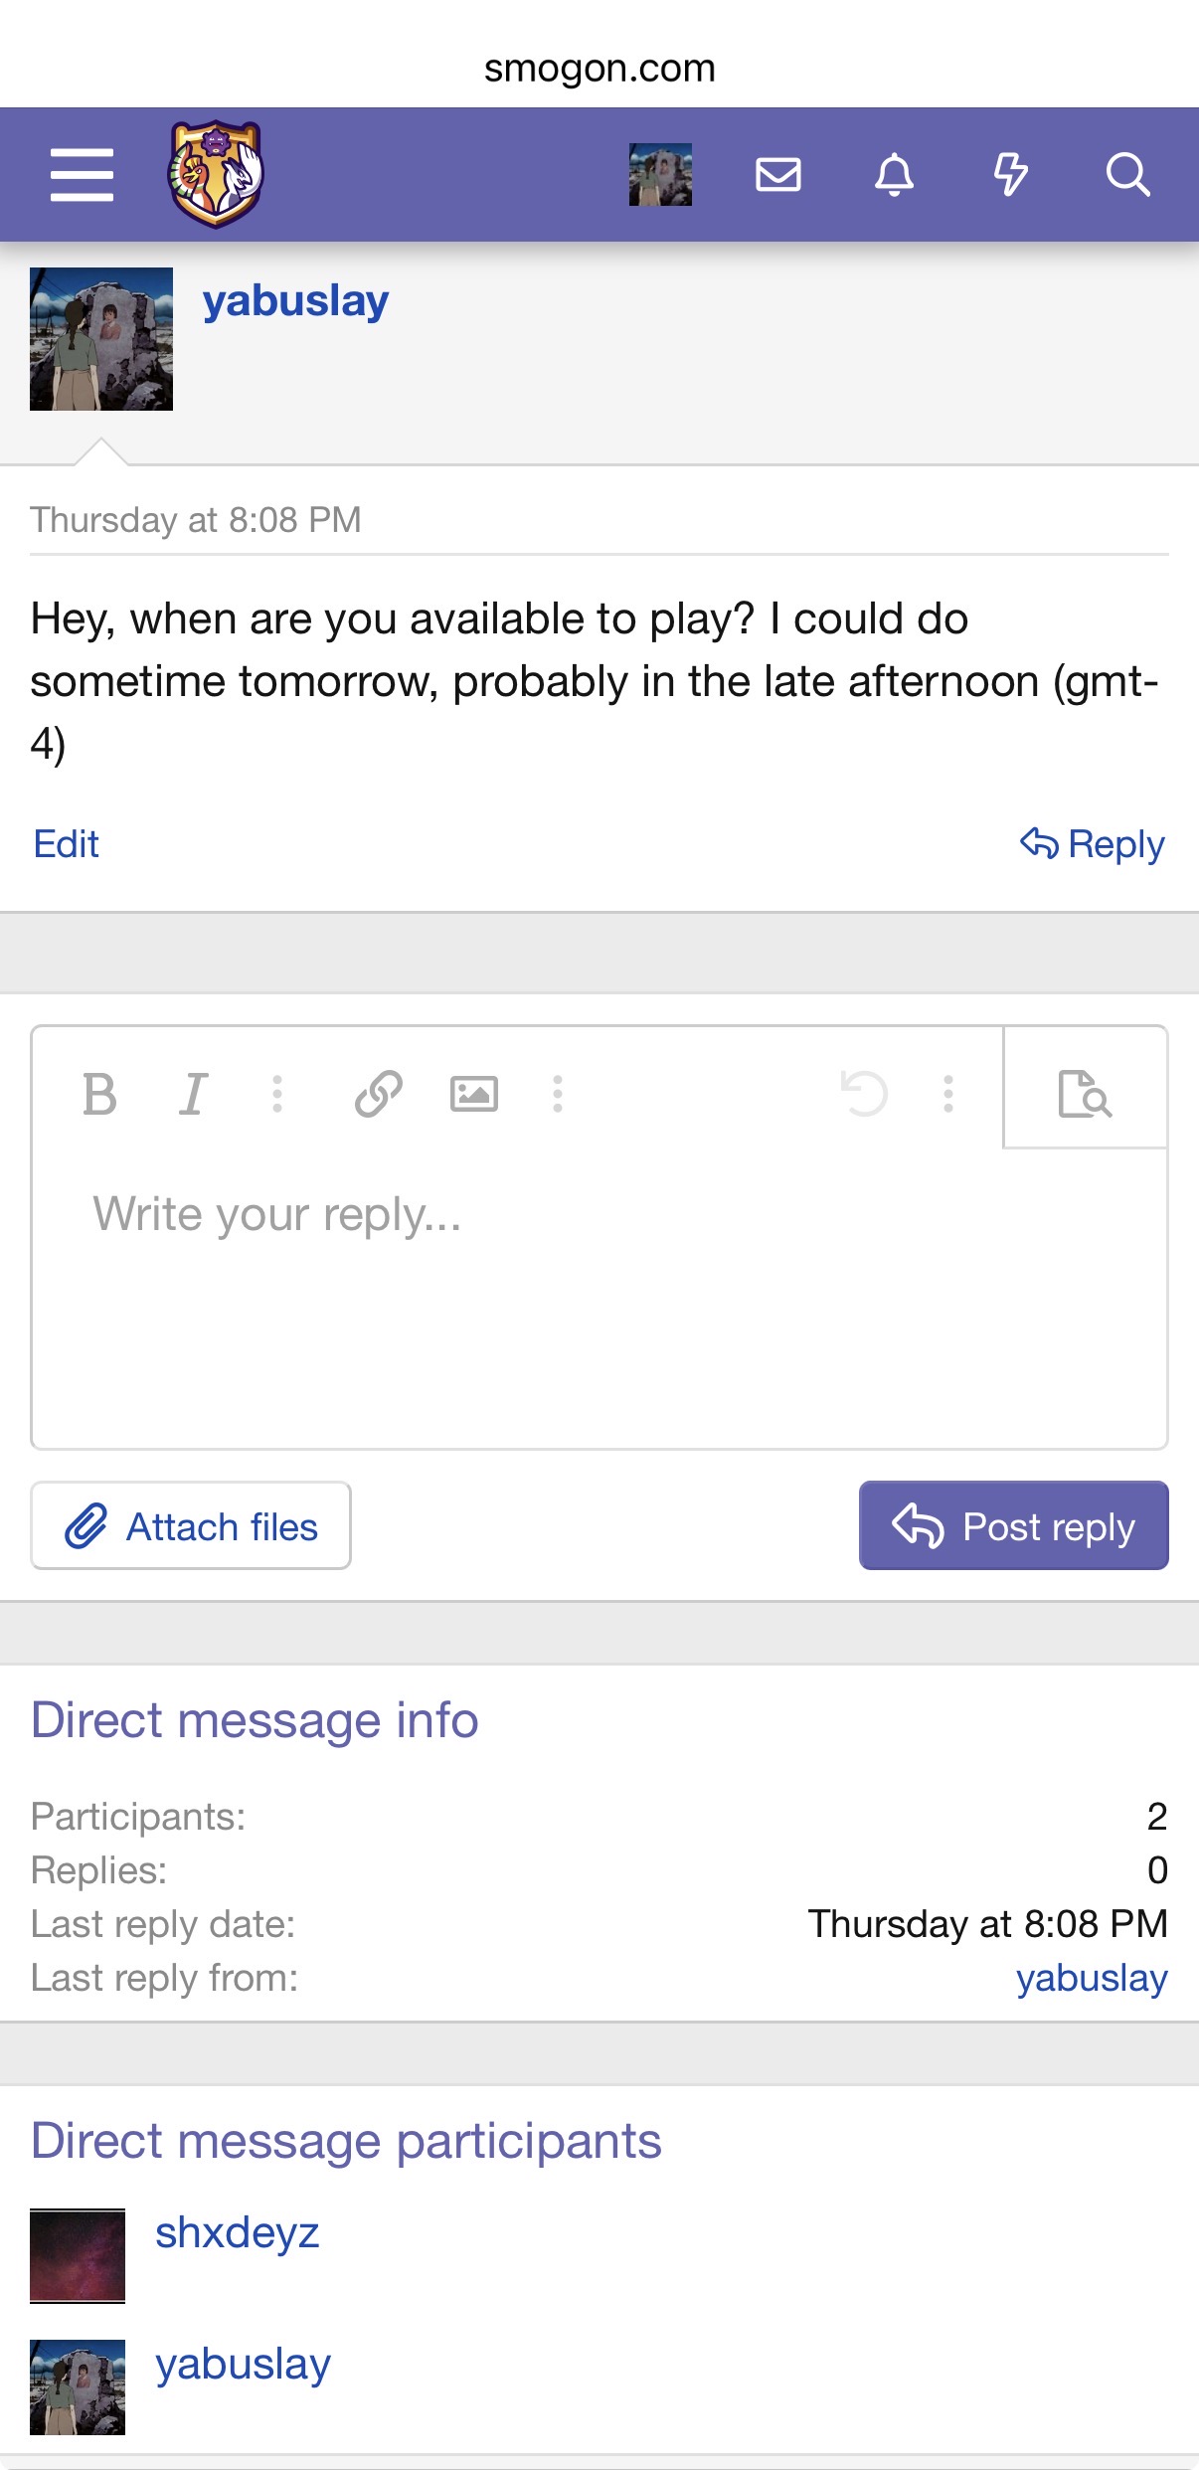Click the Attach files button

pyautogui.click(x=191, y=1525)
